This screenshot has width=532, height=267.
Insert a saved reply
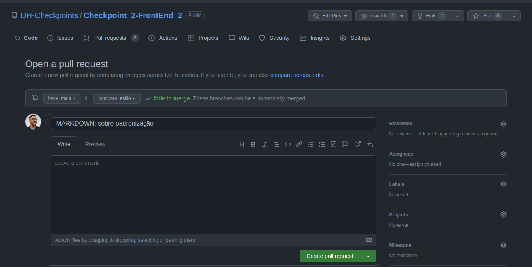pyautogui.click(x=370, y=144)
